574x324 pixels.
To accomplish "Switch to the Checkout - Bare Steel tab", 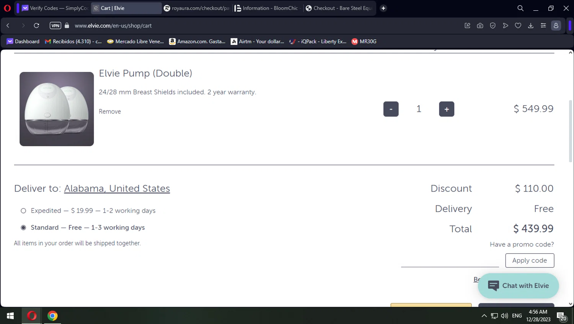I will (x=339, y=8).
